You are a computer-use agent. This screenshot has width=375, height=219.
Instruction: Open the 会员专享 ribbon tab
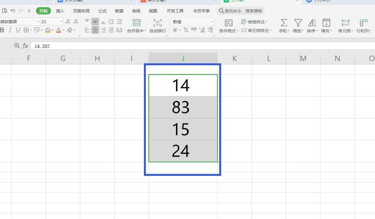pyautogui.click(x=201, y=11)
